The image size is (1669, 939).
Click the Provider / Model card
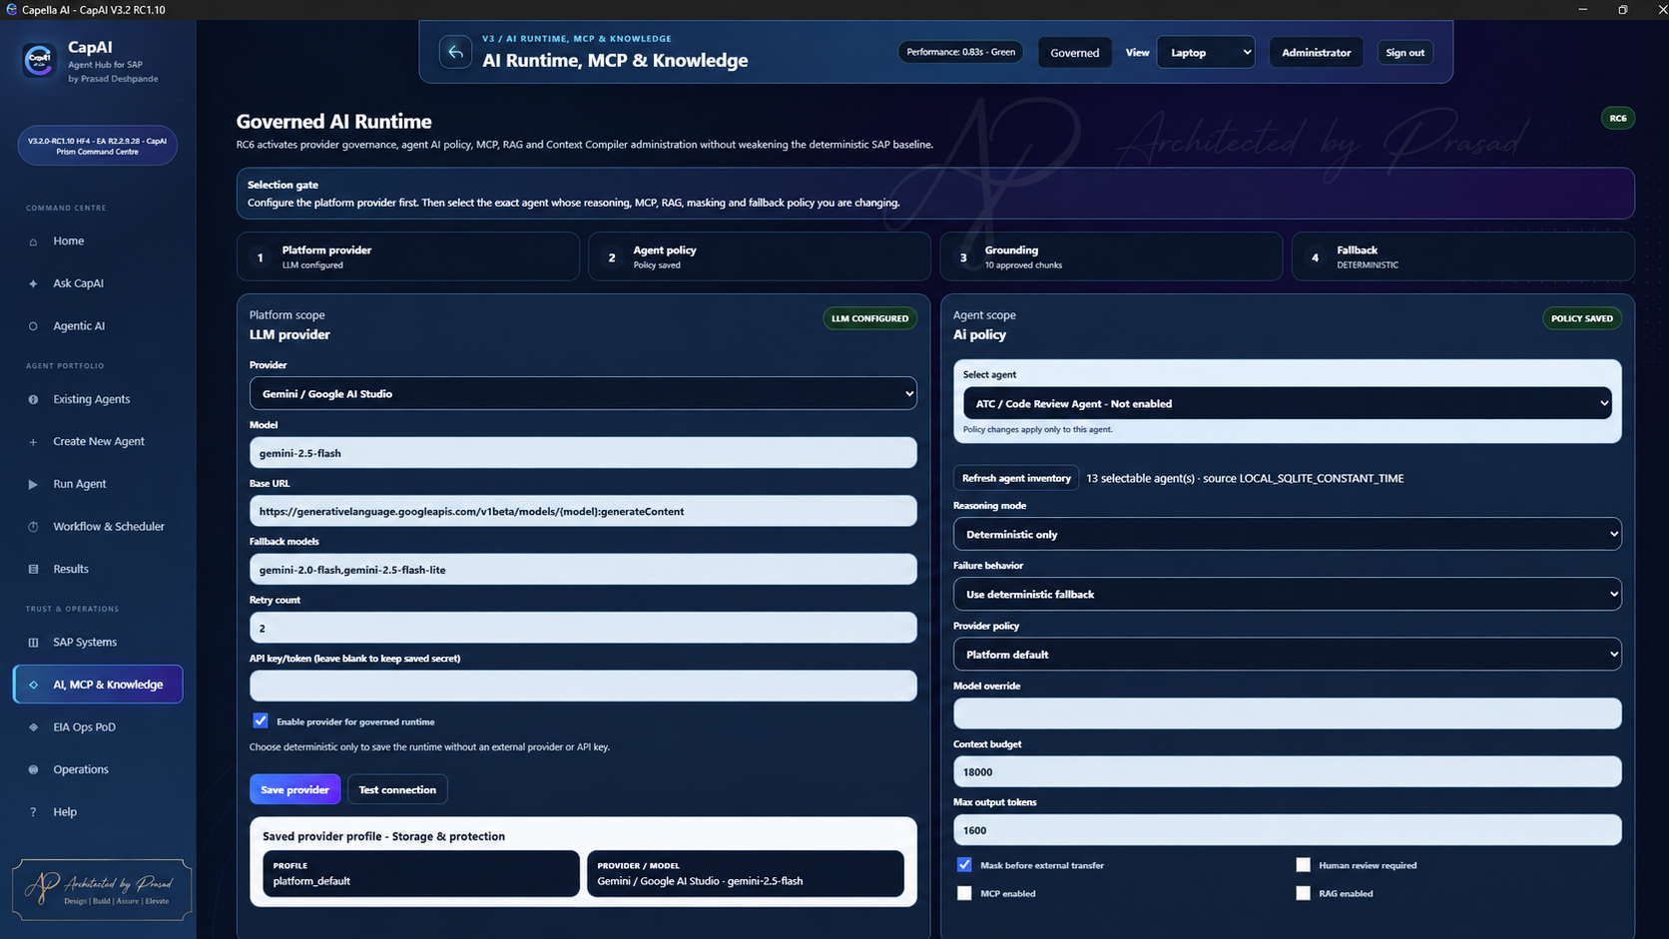(745, 873)
